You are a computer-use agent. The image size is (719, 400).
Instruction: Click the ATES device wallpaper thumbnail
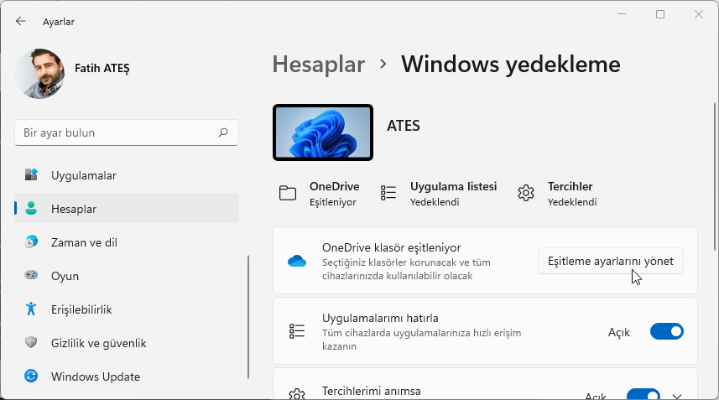pos(323,132)
